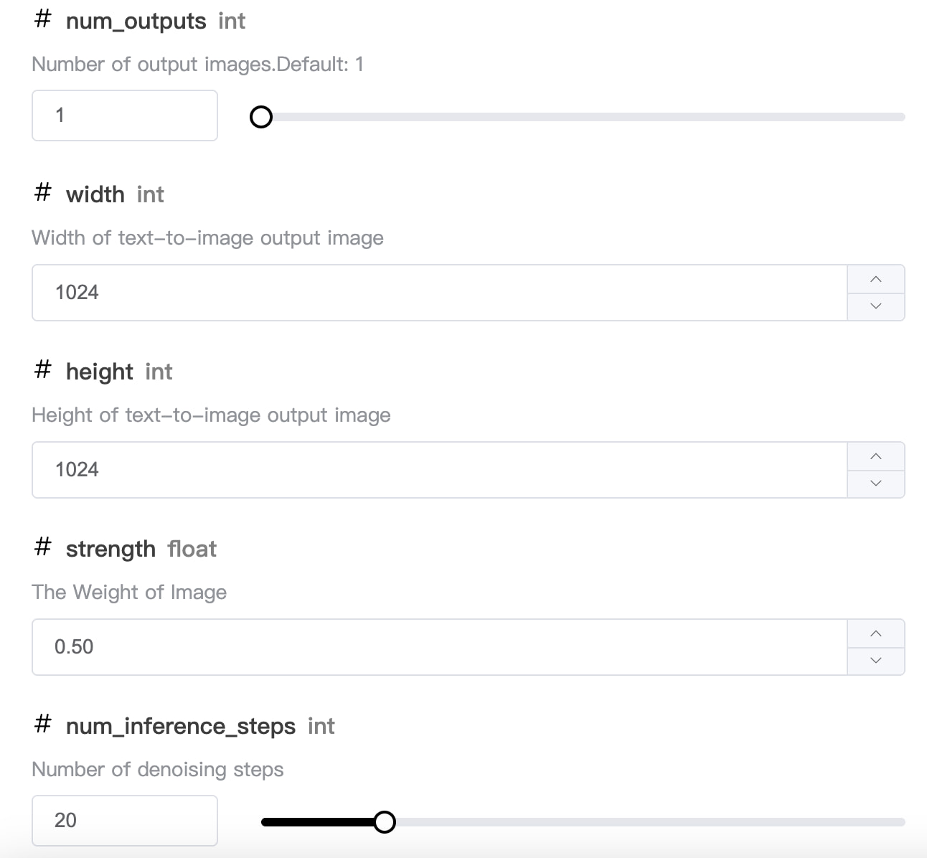Increase height using its up arrow
Screen dimensions: 927x858
875,456
